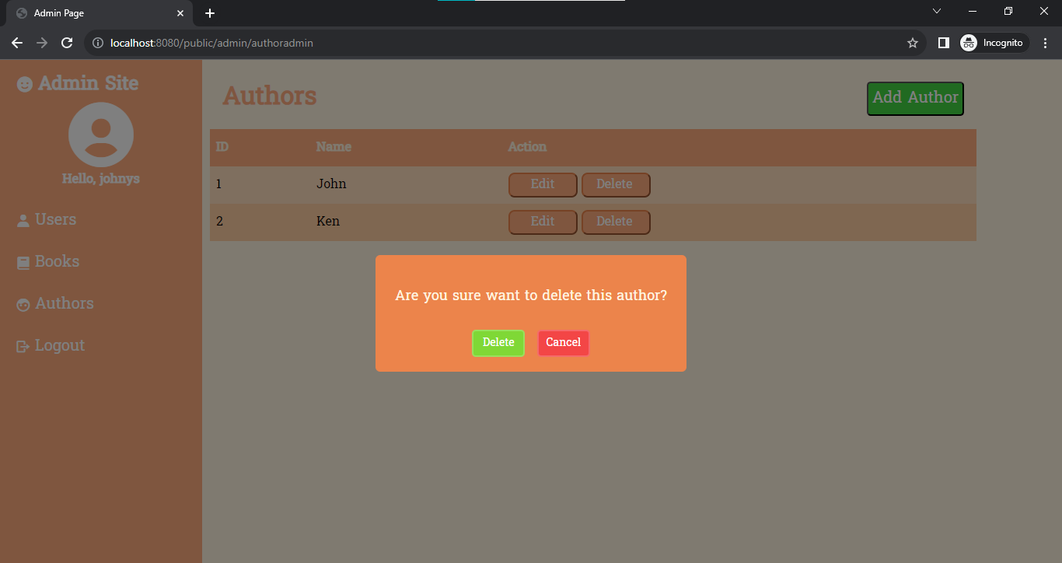Go back with the browser back arrow

click(17, 43)
